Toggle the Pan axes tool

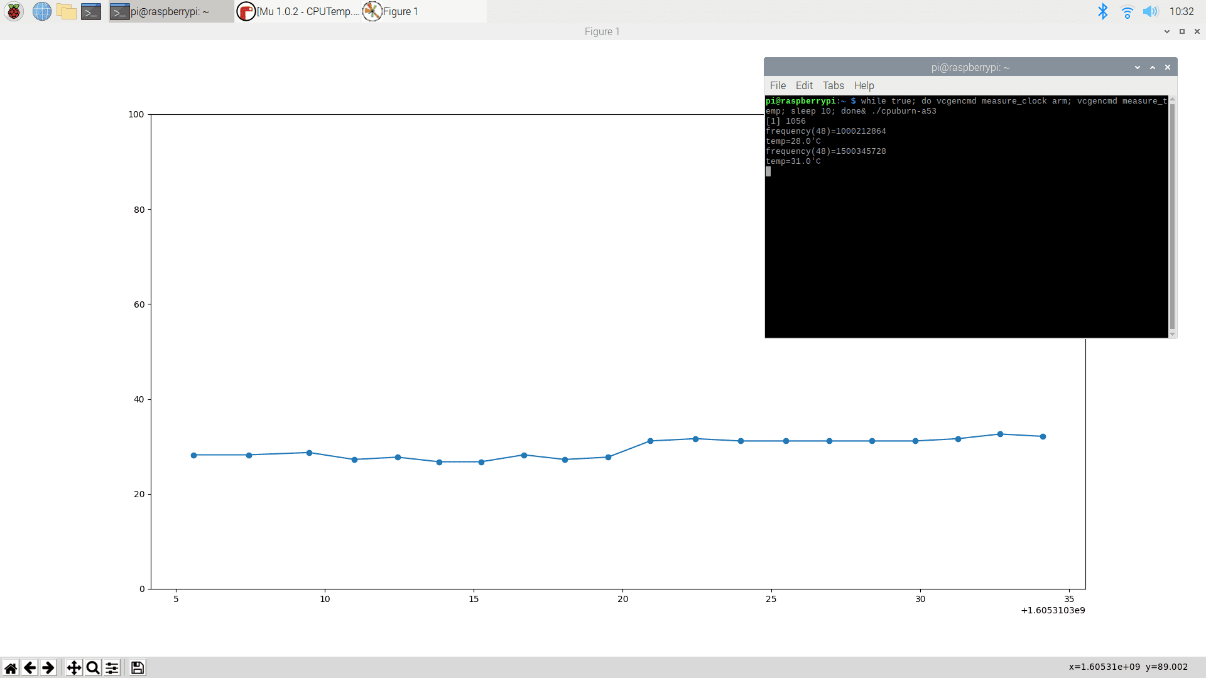click(74, 667)
